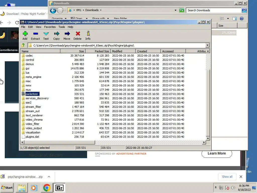This screenshot has height=193, width=257.
Task: Select the visualization folder
Action: (33, 132)
